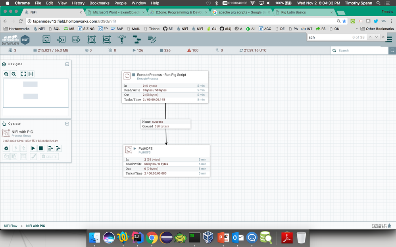Click browser Back arrow
Screen dimensions: 396x247
5,21
